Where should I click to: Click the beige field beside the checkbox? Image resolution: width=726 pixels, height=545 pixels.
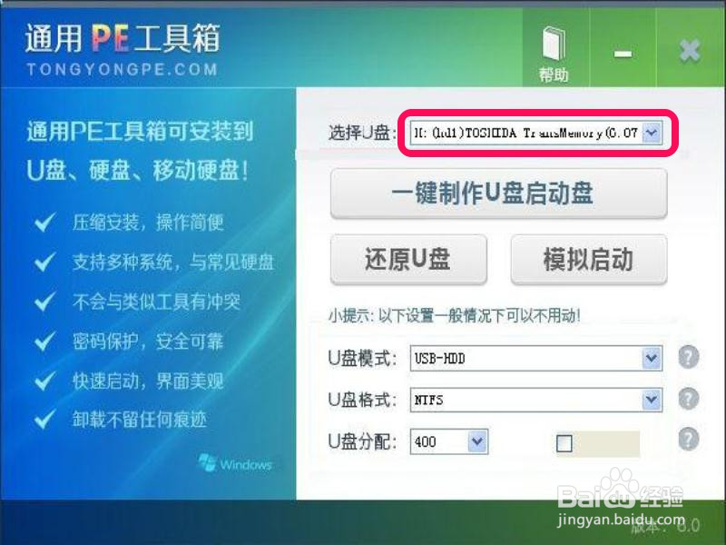coord(606,443)
